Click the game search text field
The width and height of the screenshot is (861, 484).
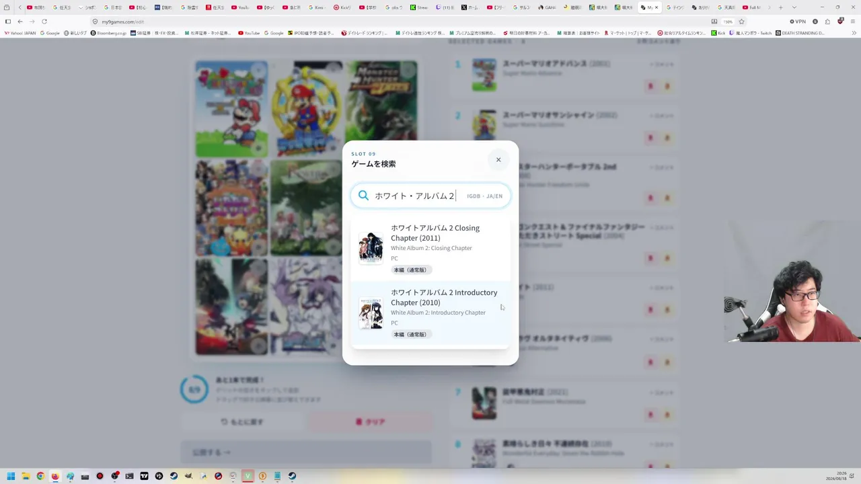430,196
